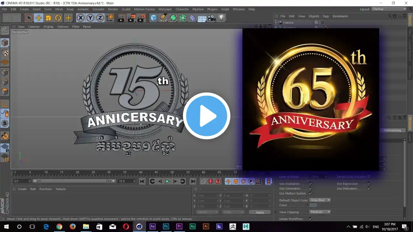The width and height of the screenshot is (413, 232).
Task: Toggle the X-axis lock
Action: point(80,18)
